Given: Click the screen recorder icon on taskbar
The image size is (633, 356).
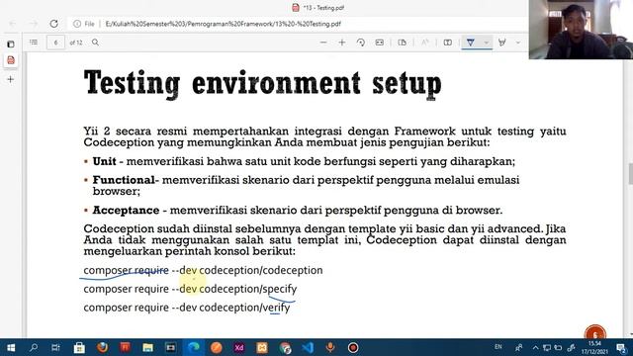Looking at the screenshot, I should point(353,347).
